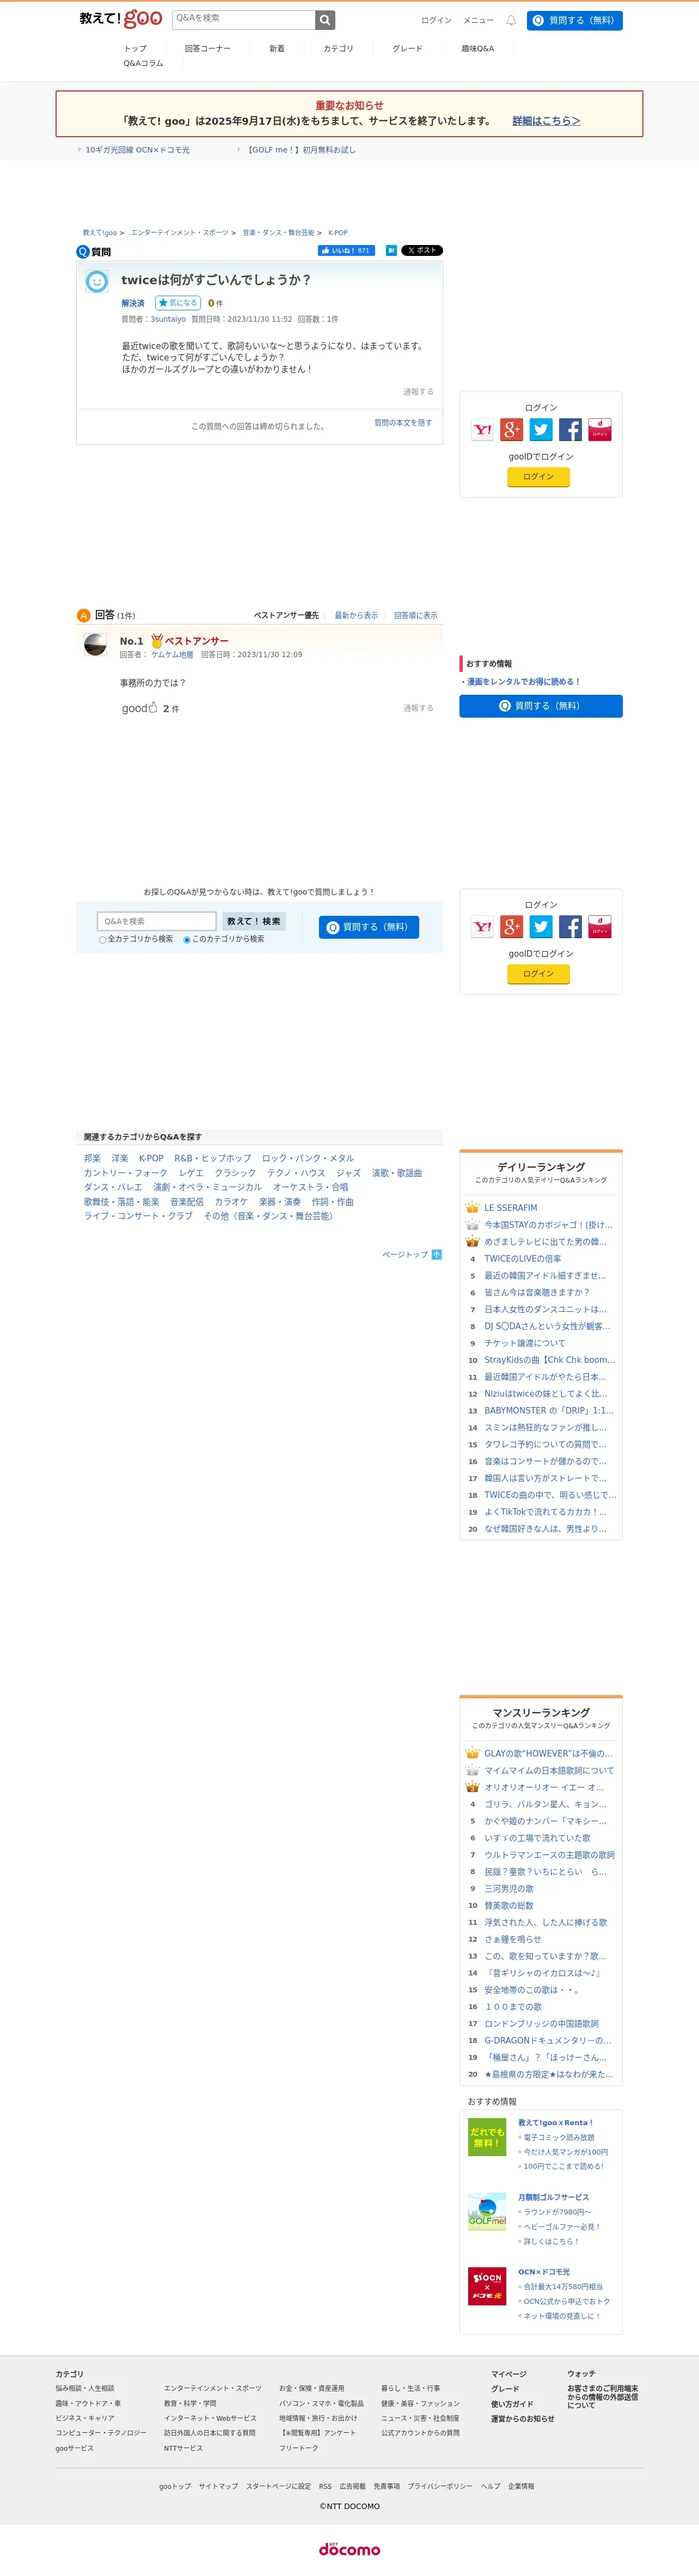Click the 詳細はこちら notice link
Image resolution: width=699 pixels, height=2576 pixels.
pos(546,121)
